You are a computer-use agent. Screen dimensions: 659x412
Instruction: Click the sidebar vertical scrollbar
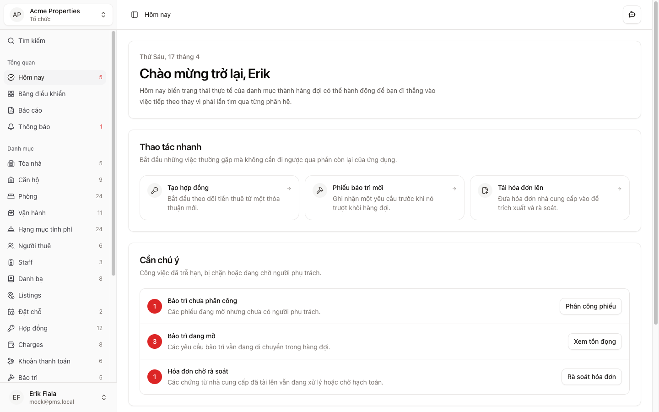point(113,153)
